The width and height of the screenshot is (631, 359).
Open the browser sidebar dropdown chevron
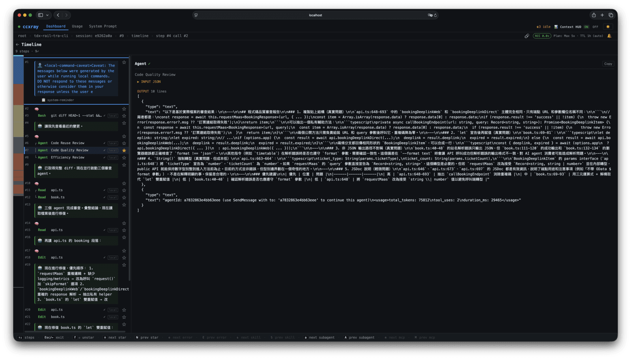(x=47, y=15)
